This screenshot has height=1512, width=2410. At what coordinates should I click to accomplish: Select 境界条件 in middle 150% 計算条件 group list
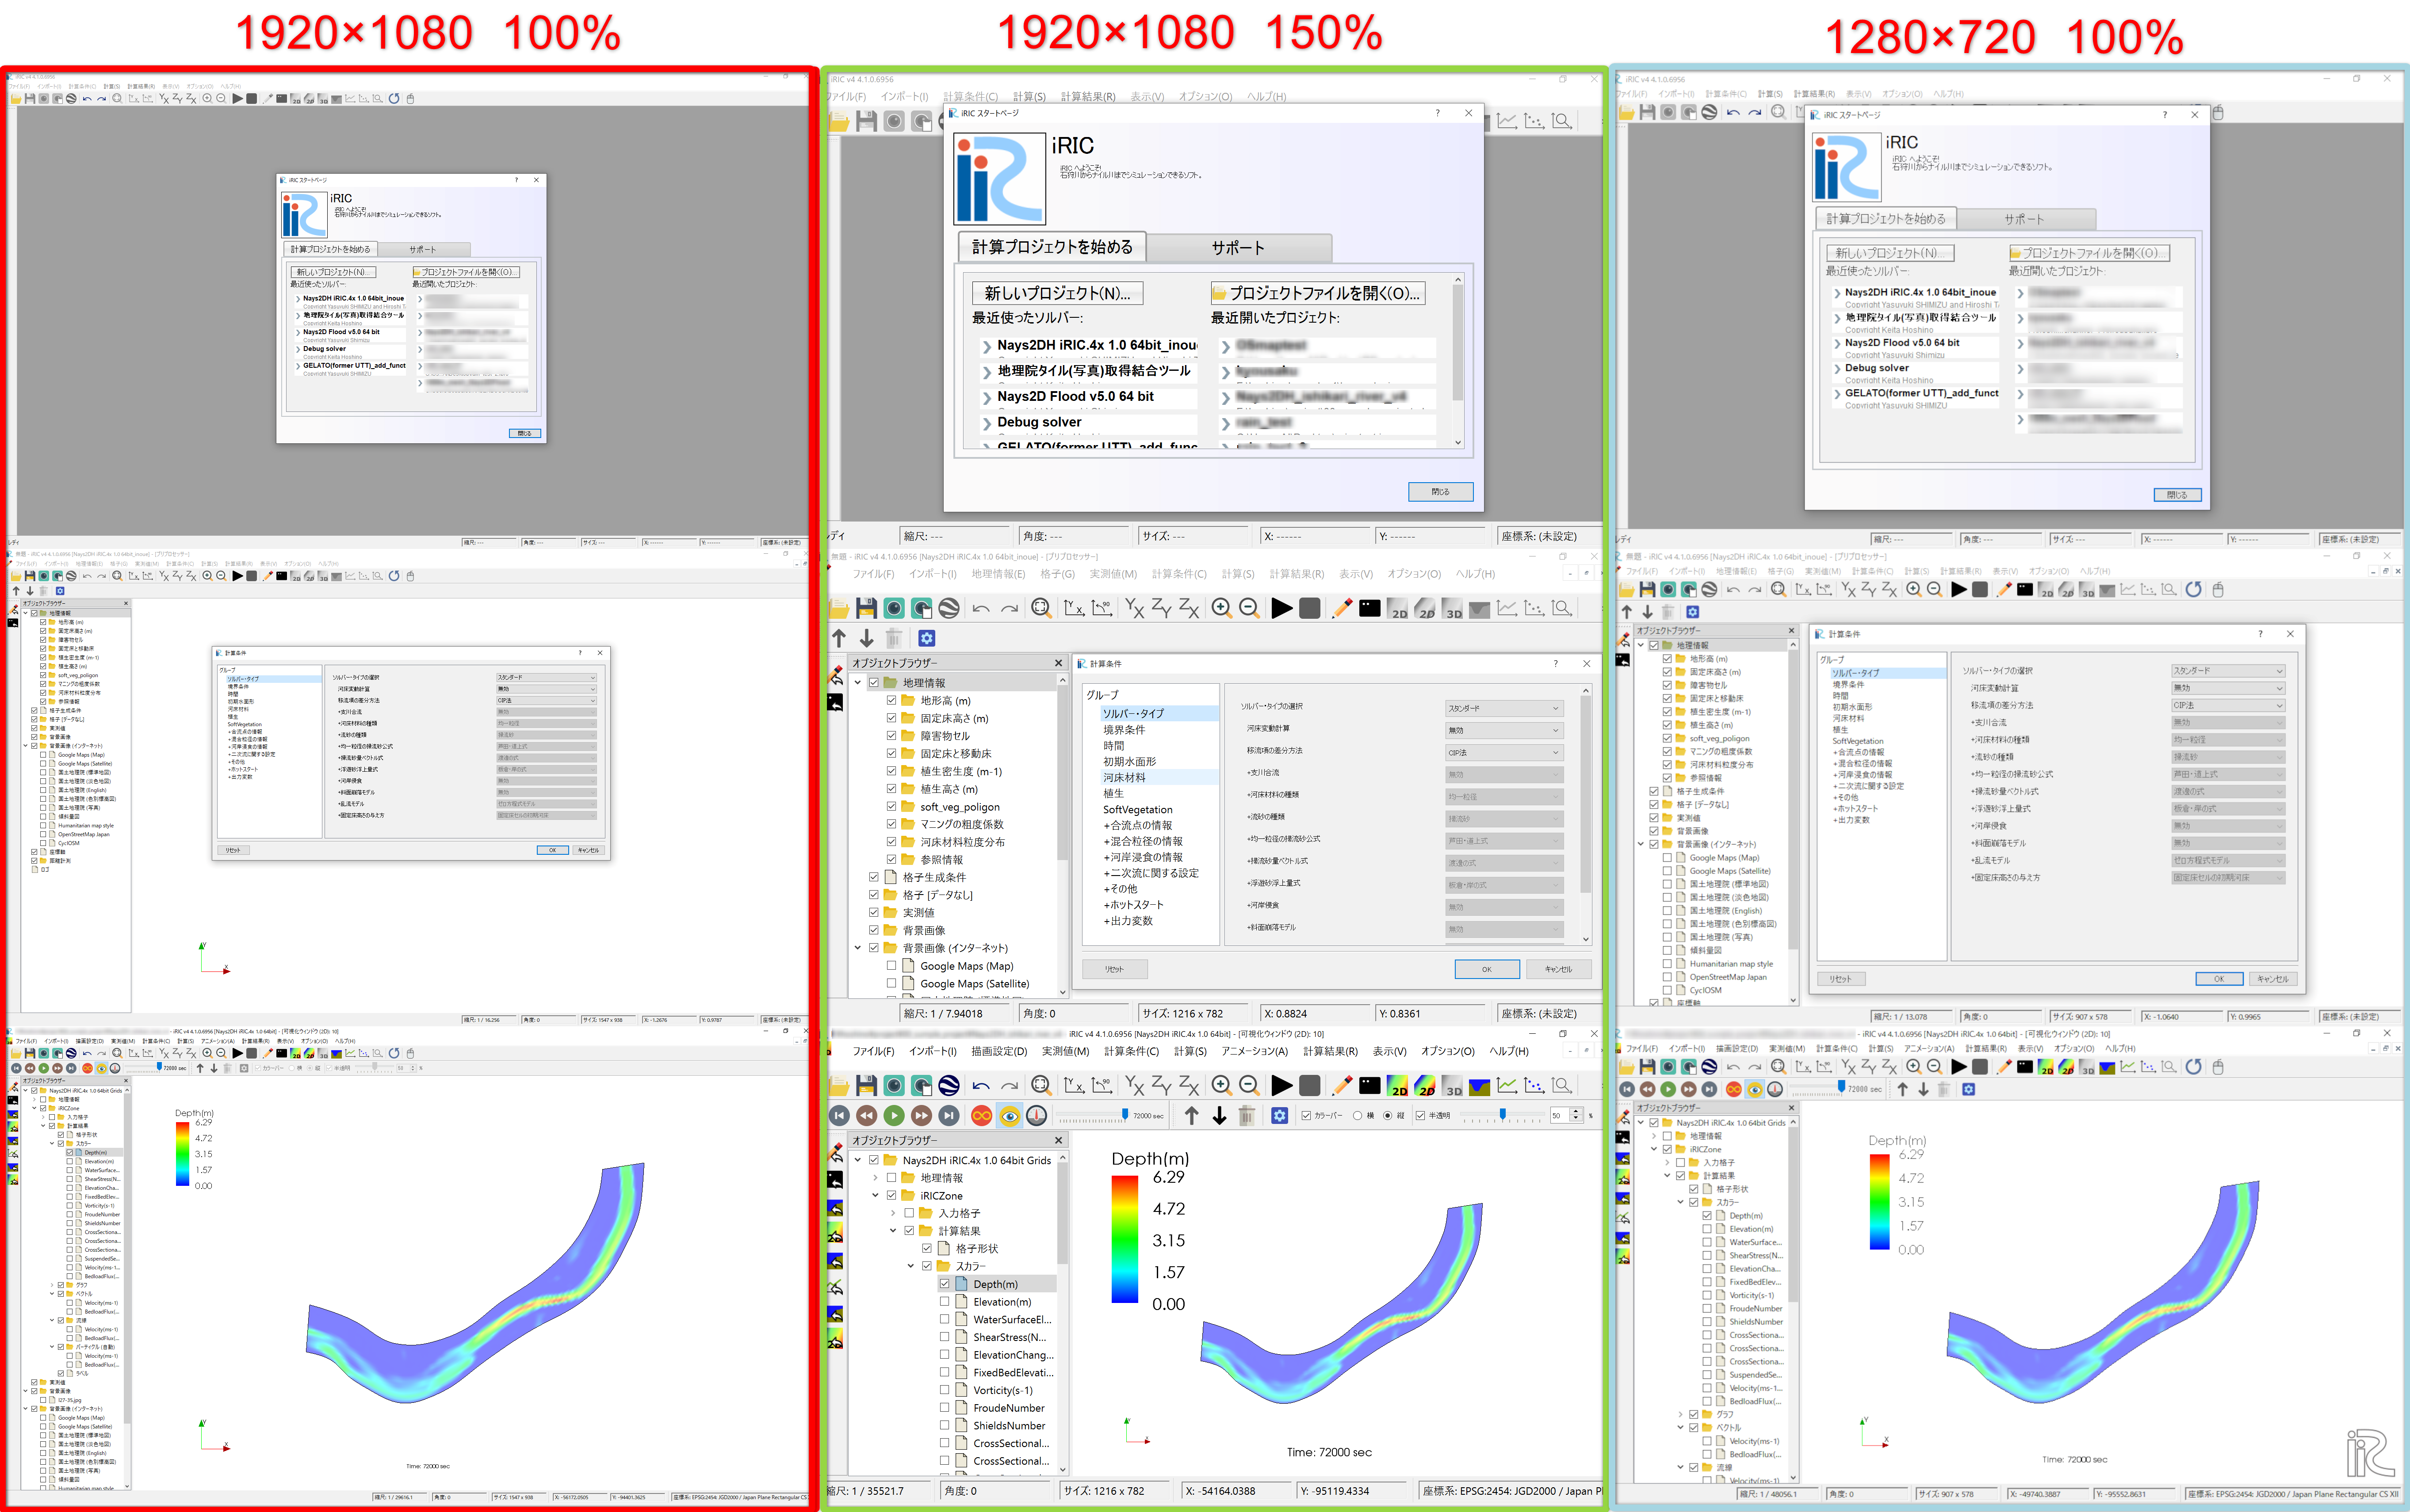point(1124,730)
